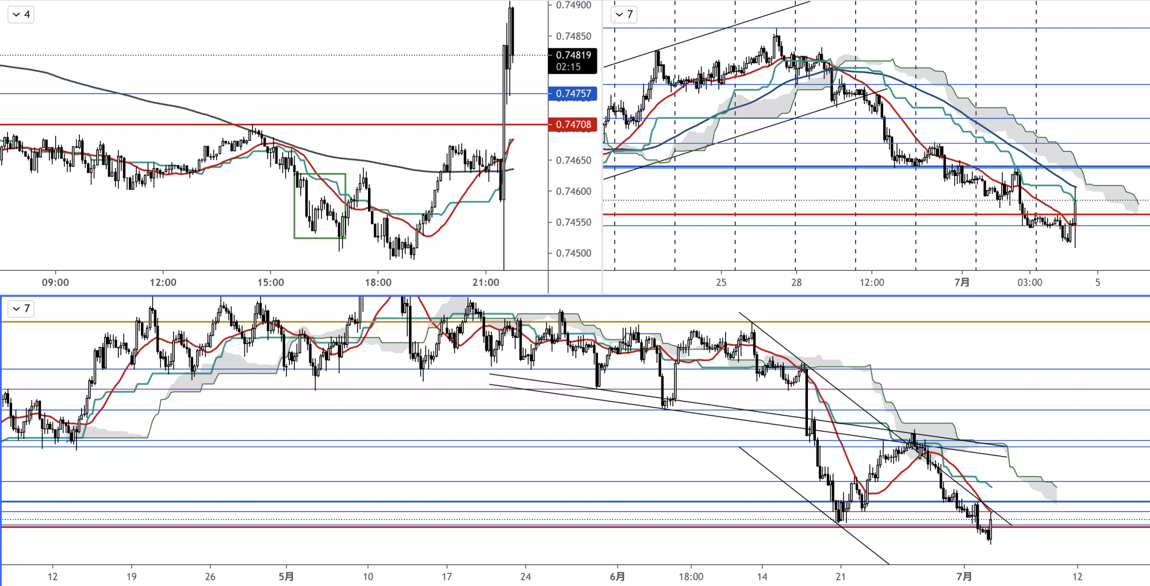This screenshot has width=1150, height=586.
Task: Click the 0.74500 price scale value
Action: coord(573,254)
